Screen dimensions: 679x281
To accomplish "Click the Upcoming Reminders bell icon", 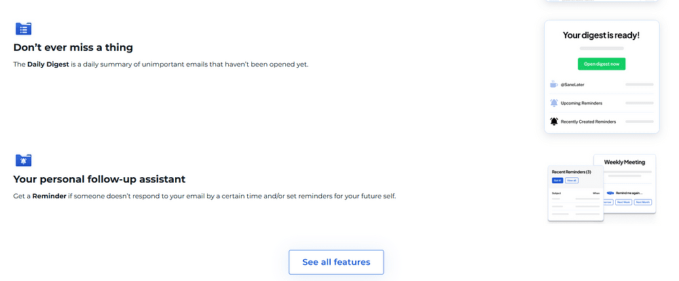I will 554,103.
